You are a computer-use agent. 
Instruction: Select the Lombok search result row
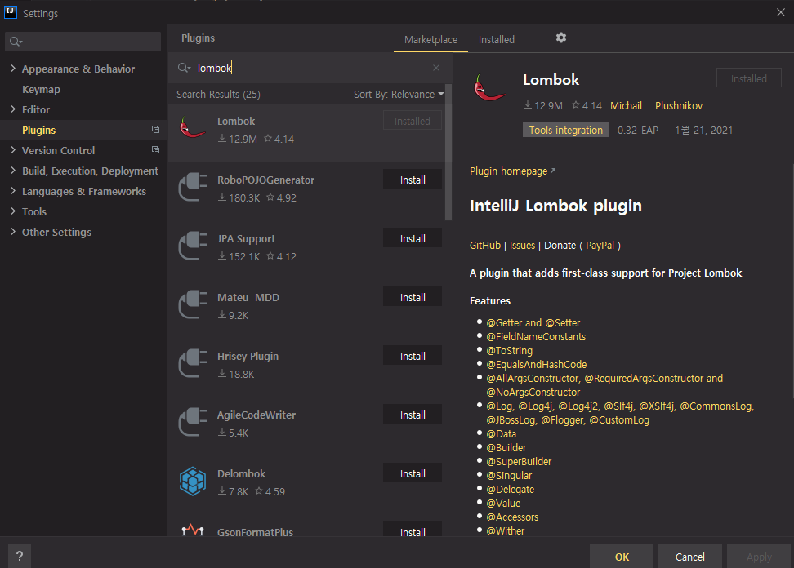tap(306, 132)
